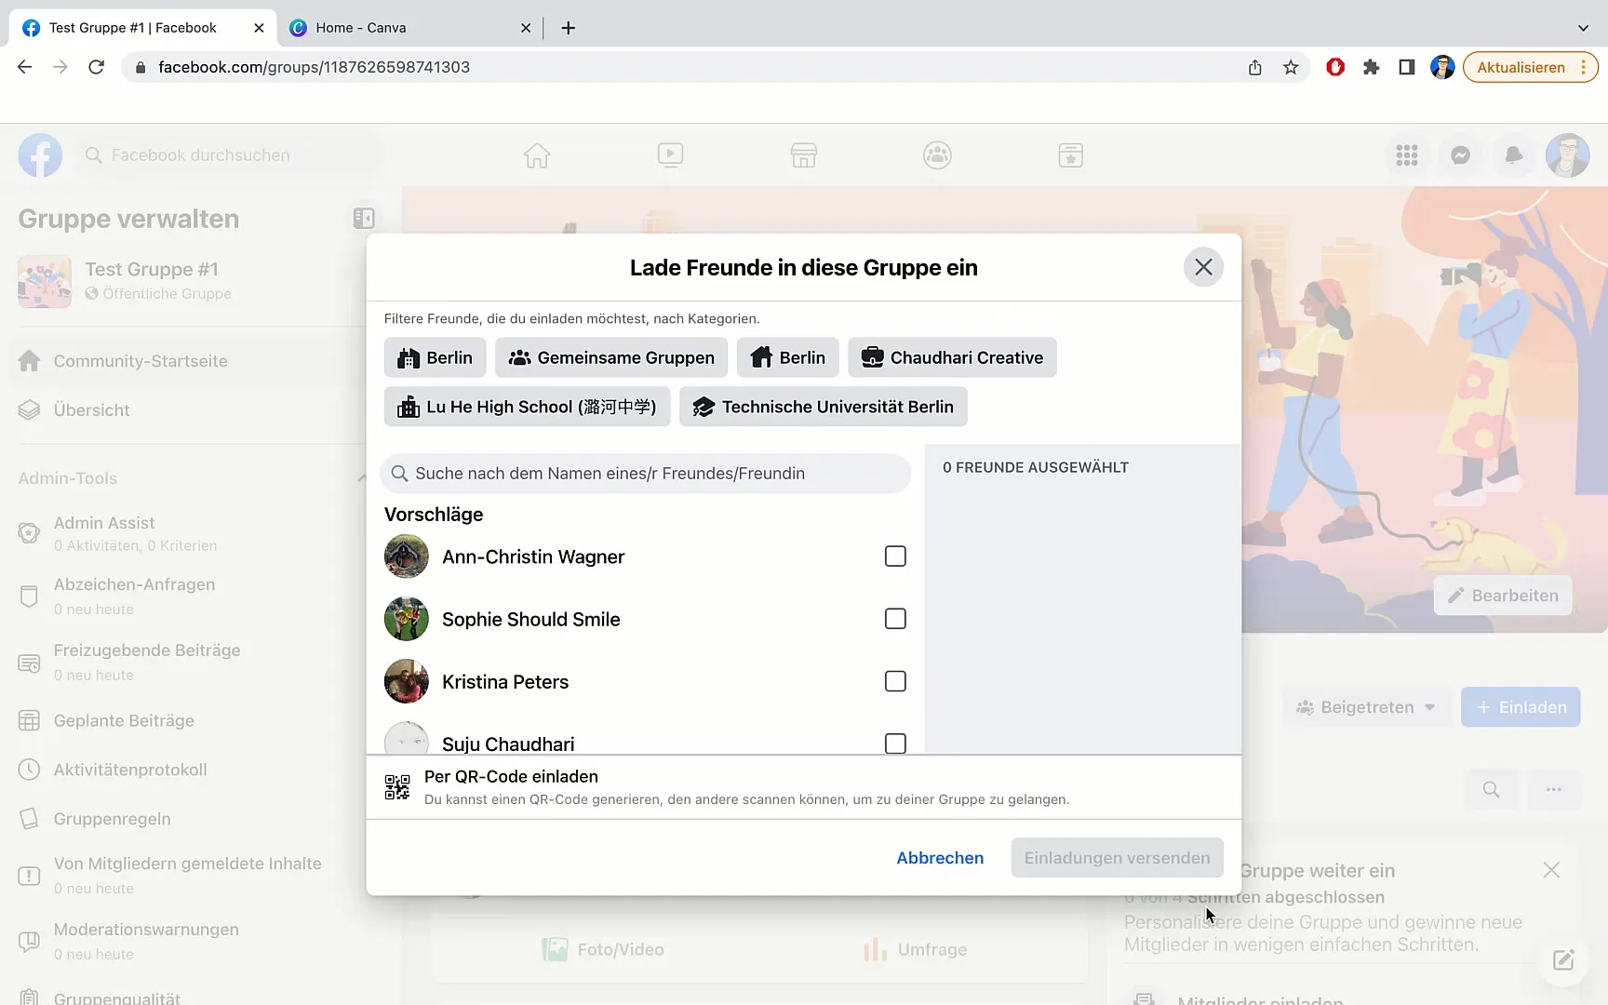The image size is (1608, 1005).
Task: Open Community-Startseite in sidebar
Action: point(186,361)
